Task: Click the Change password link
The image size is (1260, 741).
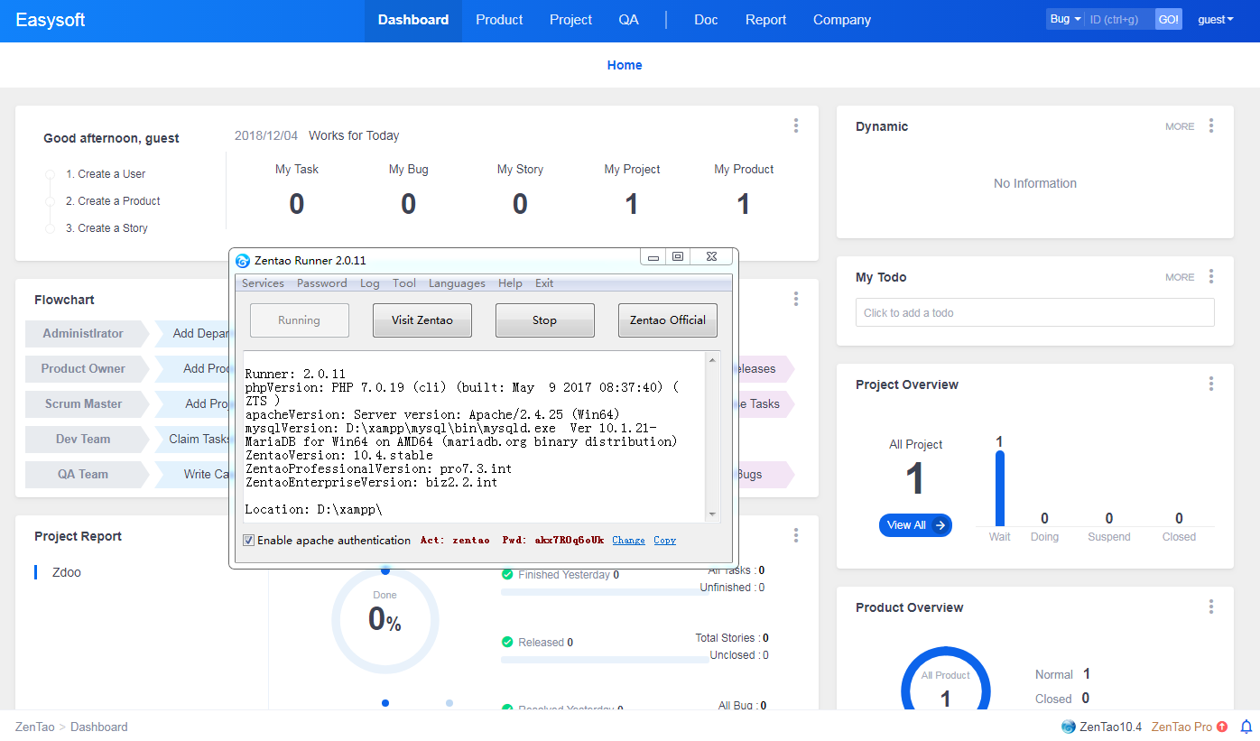Action: pos(628,541)
